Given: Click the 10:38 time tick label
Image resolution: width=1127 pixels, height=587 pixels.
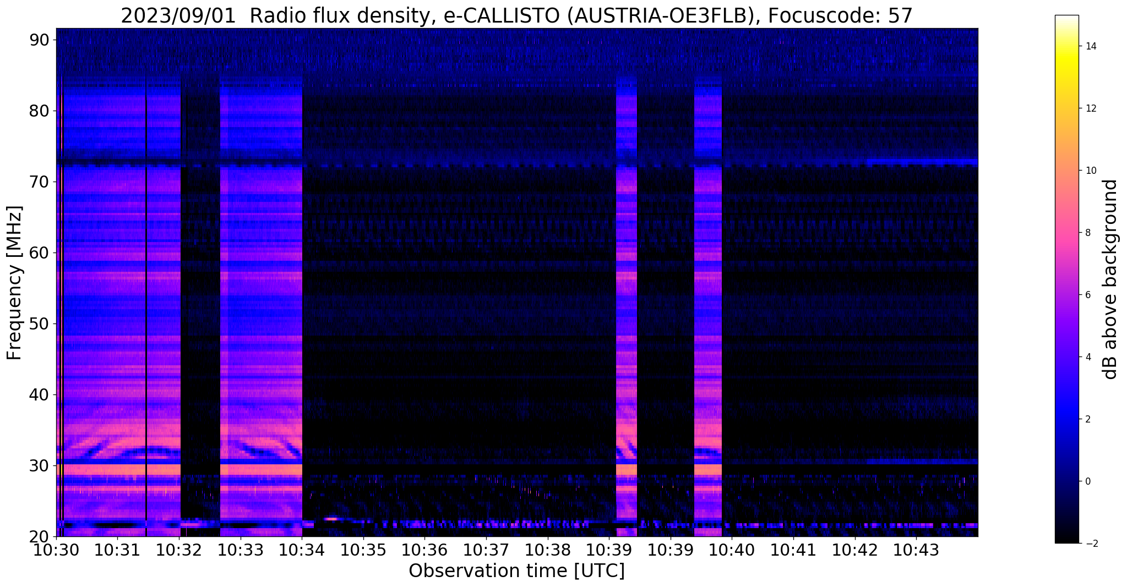Looking at the screenshot, I should click(x=548, y=550).
